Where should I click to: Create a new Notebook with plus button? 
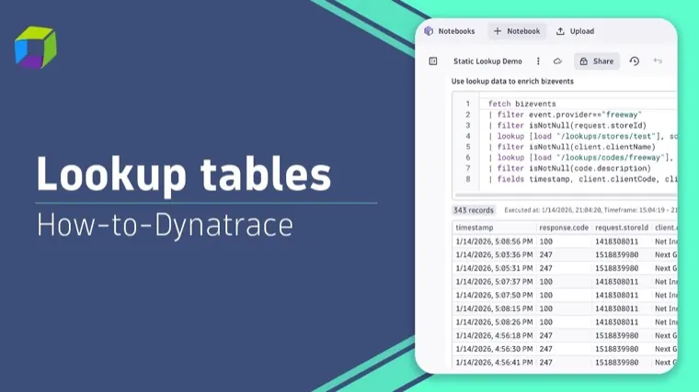tap(517, 31)
